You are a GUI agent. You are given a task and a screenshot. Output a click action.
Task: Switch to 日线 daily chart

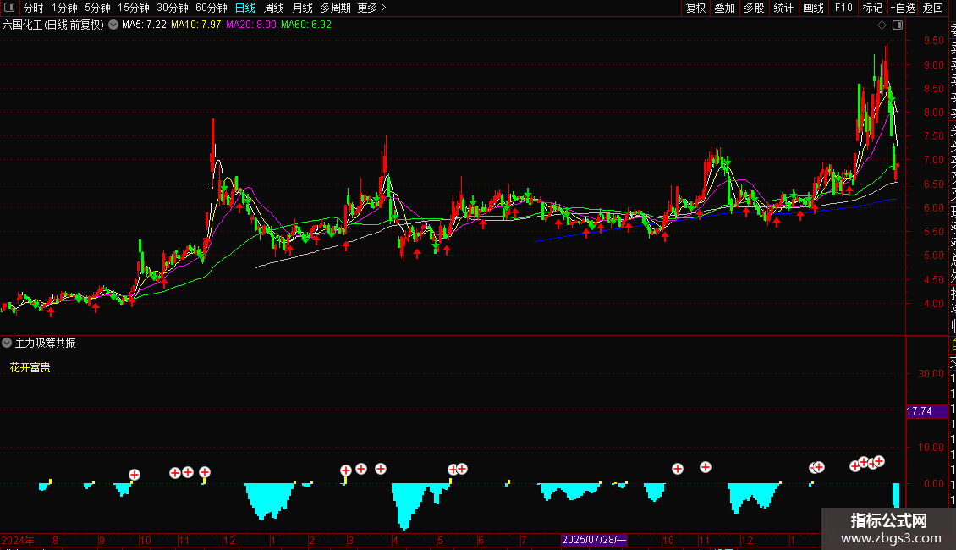pos(245,8)
